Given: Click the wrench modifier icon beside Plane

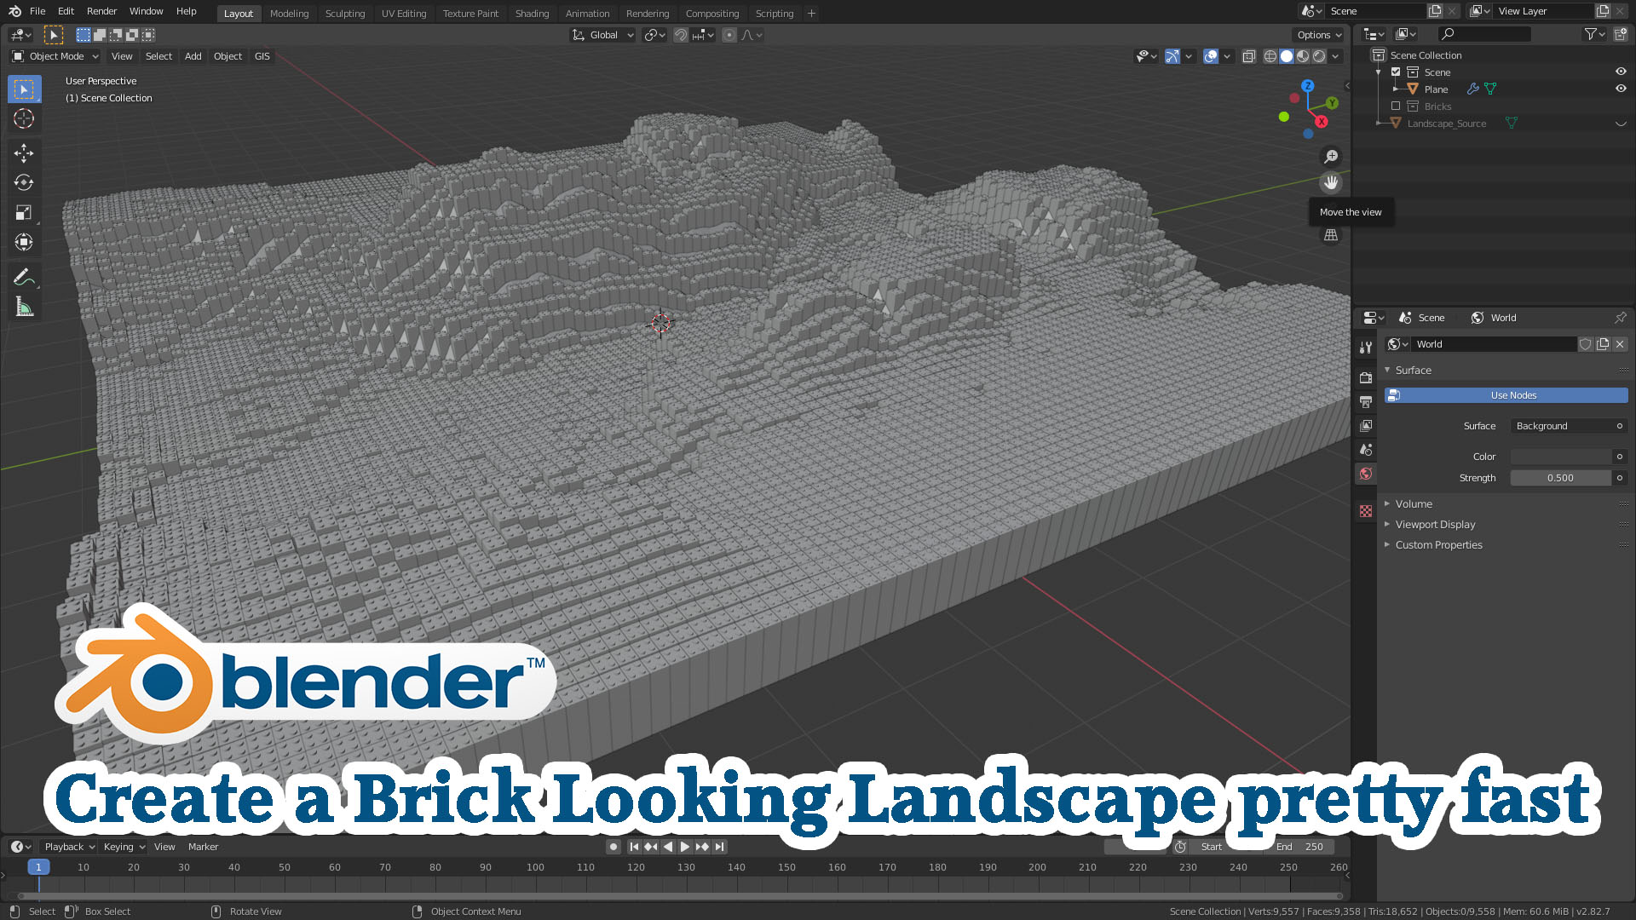Looking at the screenshot, I should tap(1472, 89).
